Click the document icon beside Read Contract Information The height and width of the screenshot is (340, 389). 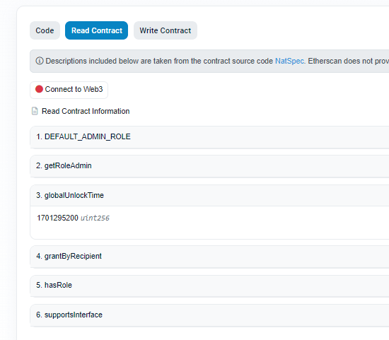pos(35,111)
